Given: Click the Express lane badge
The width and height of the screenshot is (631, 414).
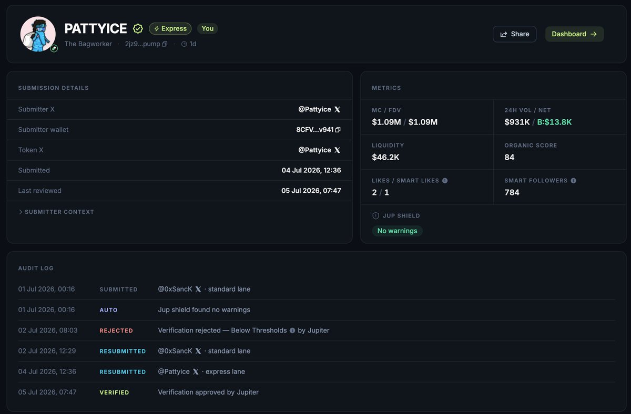Looking at the screenshot, I should [170, 28].
